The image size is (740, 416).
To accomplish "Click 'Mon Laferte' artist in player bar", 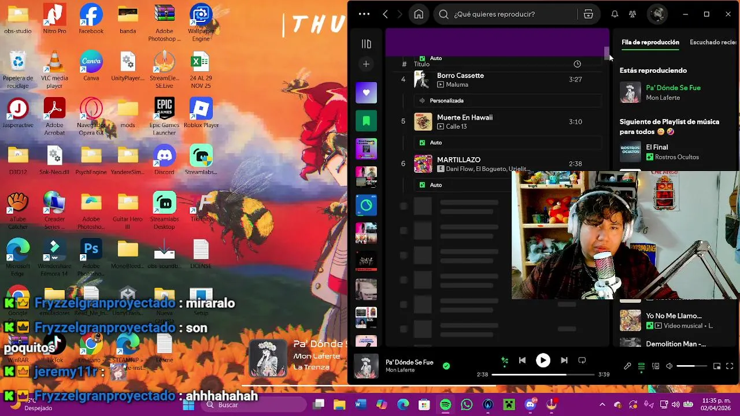I will point(400,370).
